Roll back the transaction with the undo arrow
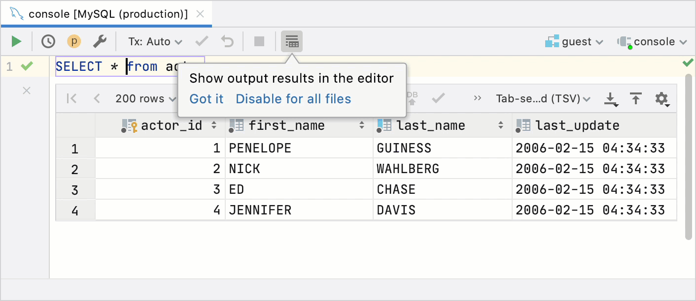The image size is (696, 301). click(x=226, y=41)
